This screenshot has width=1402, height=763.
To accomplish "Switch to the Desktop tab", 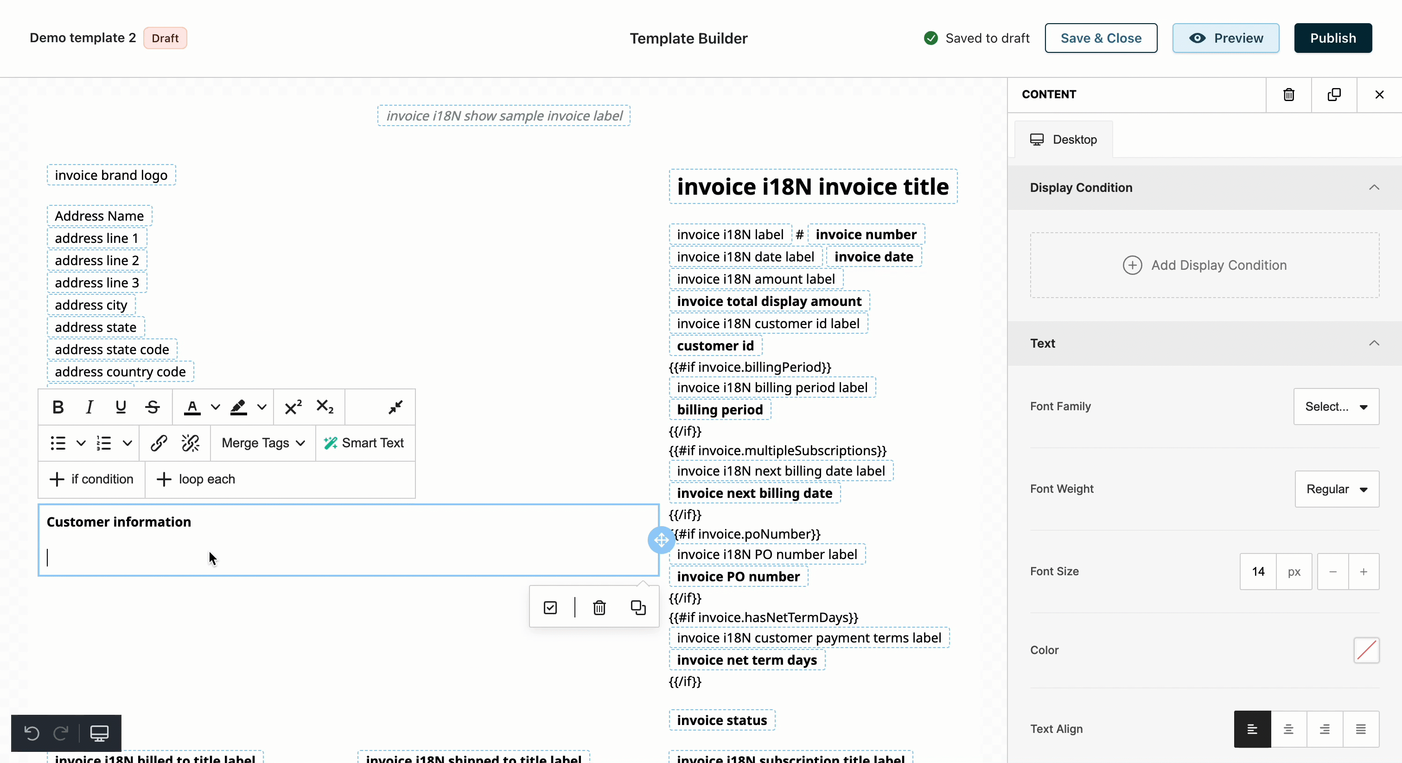I will (1064, 140).
